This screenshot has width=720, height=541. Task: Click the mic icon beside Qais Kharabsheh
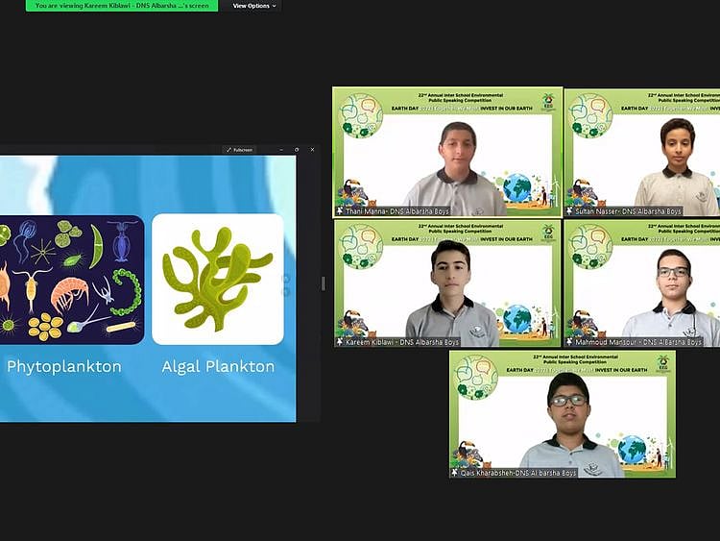pos(455,473)
